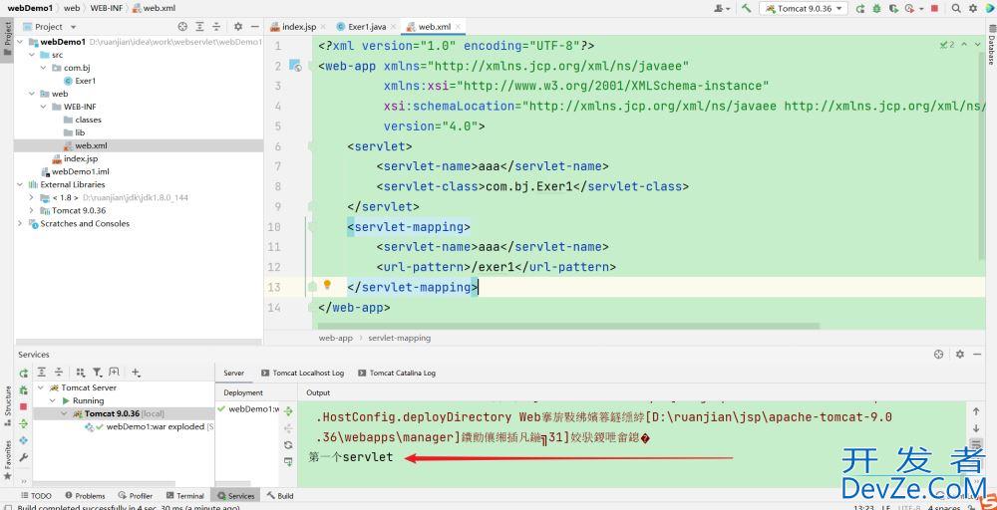
Task: Click servlet-mapping breadcrumb under editor
Action: tap(400, 338)
